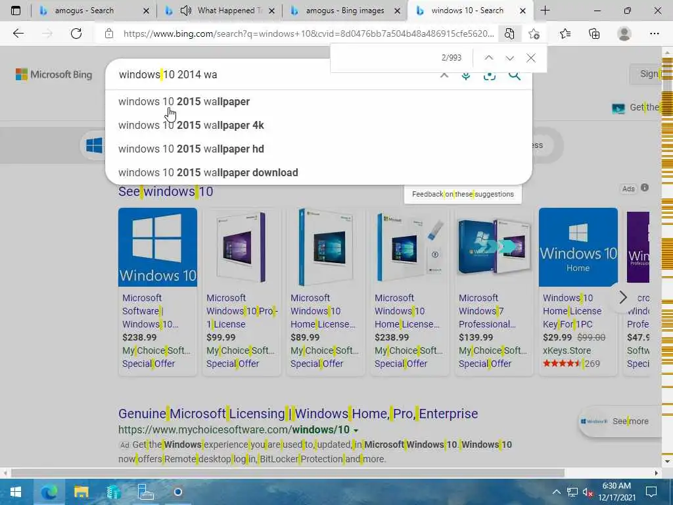Image resolution: width=673 pixels, height=505 pixels.
Task: Open Windows 10 Home License $89.99 product
Action: [326, 291]
